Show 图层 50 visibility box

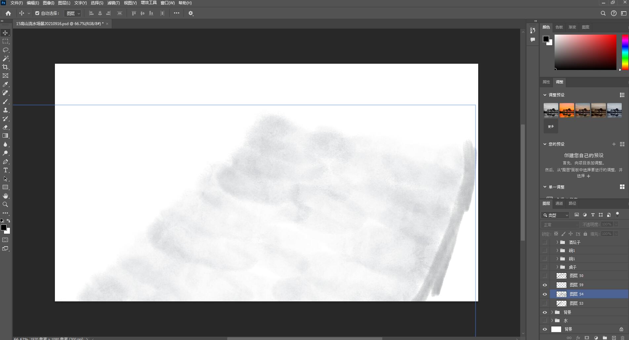tap(545, 276)
